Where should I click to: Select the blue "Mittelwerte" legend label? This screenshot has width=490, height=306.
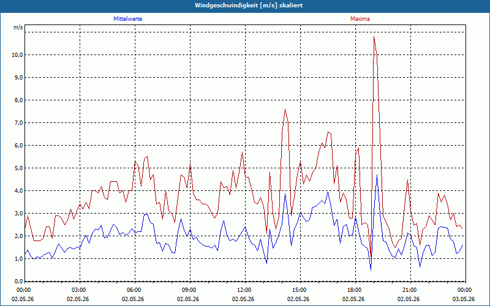[128, 19]
